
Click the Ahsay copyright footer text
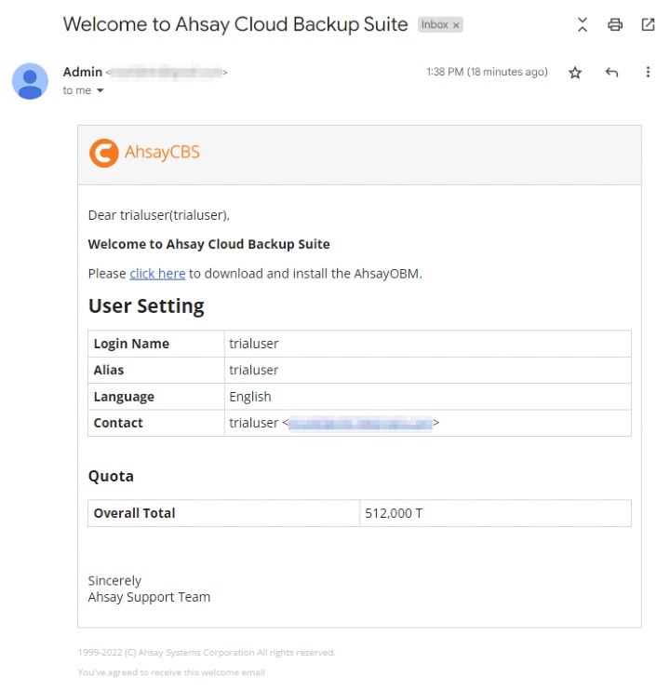[207, 653]
